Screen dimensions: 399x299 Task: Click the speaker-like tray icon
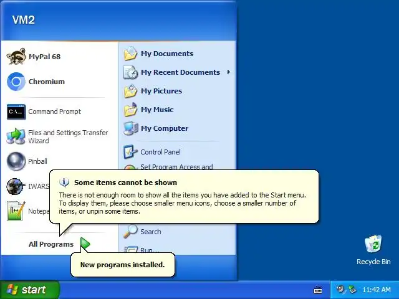click(340, 290)
